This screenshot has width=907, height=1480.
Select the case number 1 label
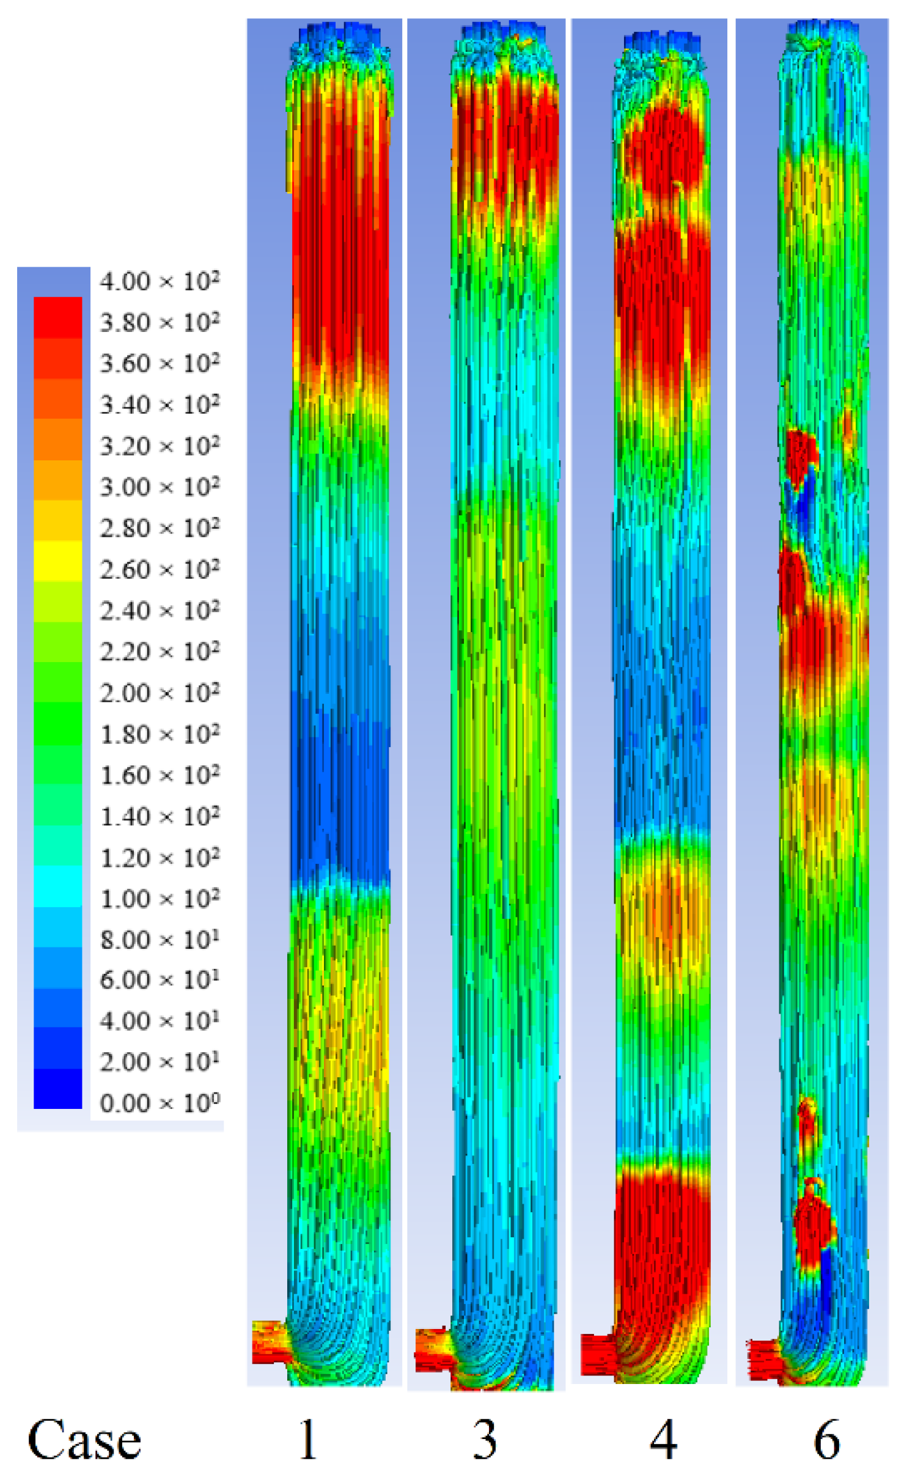click(307, 1439)
